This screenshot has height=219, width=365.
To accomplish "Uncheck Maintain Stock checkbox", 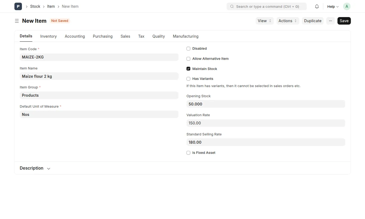I will click(188, 69).
